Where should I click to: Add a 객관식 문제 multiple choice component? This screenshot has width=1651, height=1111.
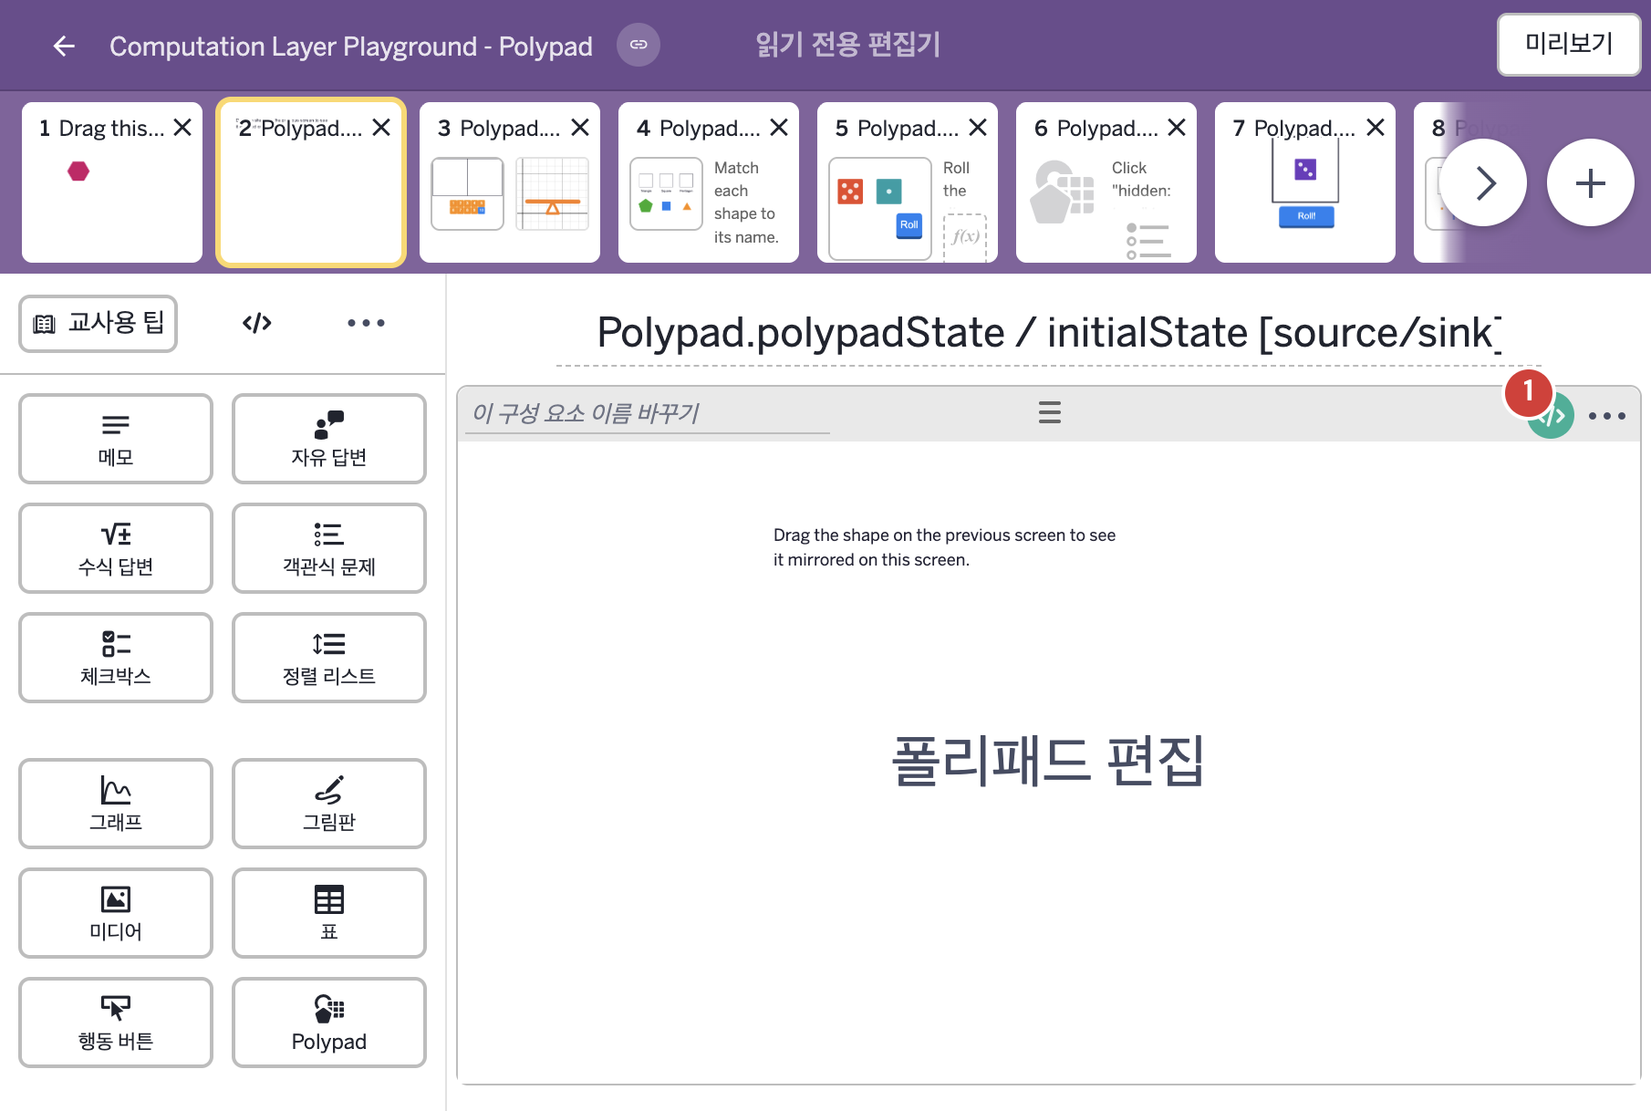[x=329, y=548]
